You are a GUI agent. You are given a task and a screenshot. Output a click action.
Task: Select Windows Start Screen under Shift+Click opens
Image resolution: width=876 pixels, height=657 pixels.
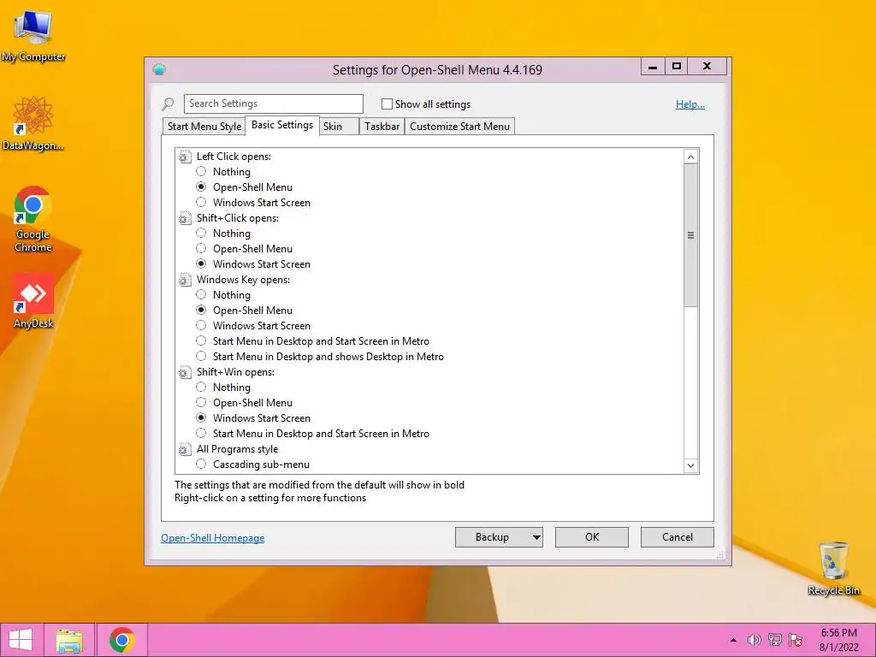point(201,263)
